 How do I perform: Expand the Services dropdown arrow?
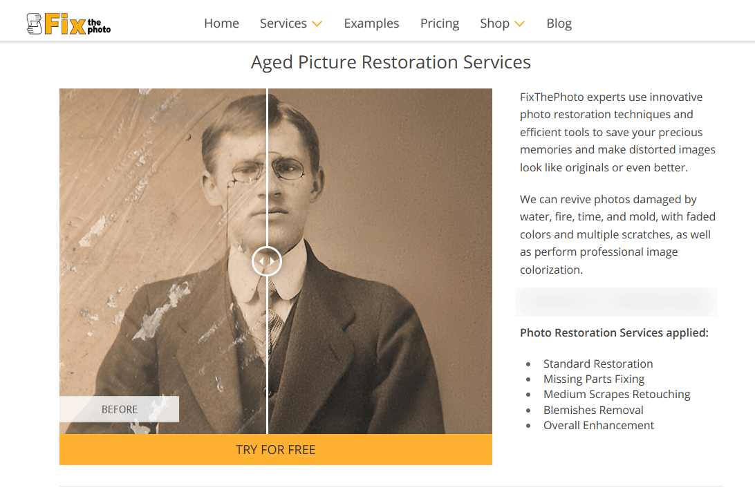(317, 24)
